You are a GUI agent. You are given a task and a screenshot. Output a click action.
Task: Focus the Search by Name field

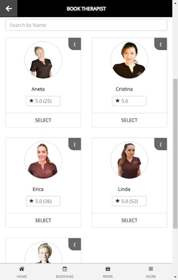86,25
